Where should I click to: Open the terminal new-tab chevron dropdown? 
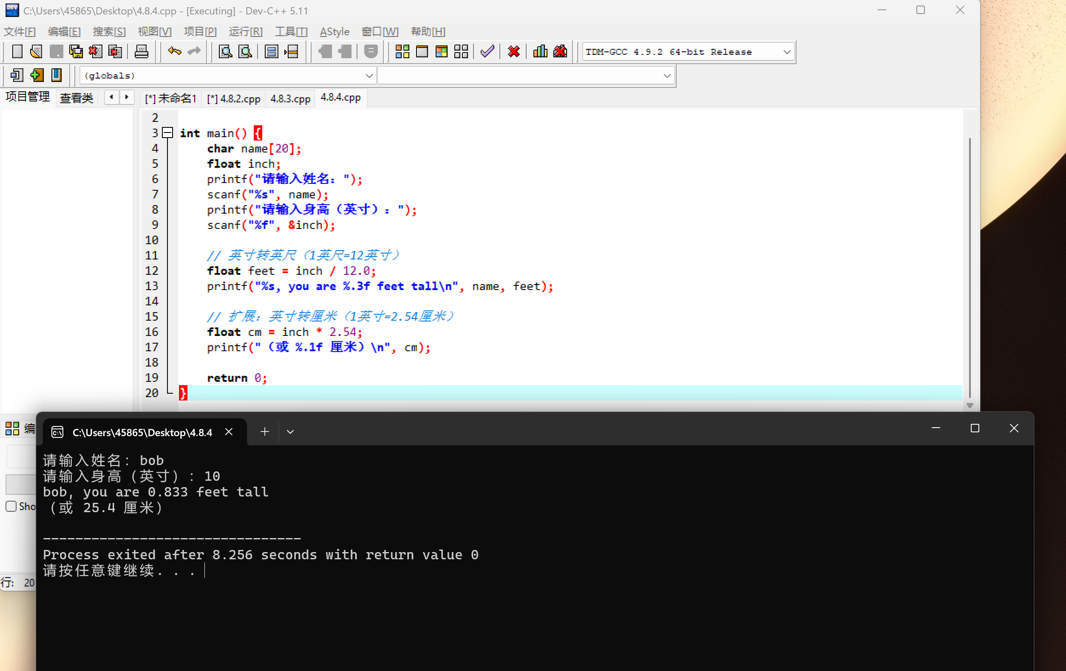(x=290, y=432)
